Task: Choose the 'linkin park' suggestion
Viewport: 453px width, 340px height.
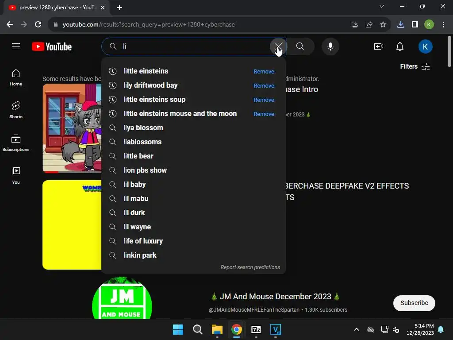Action: click(x=194, y=255)
